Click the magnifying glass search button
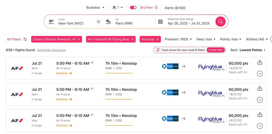The image size is (272, 134). [221, 21]
